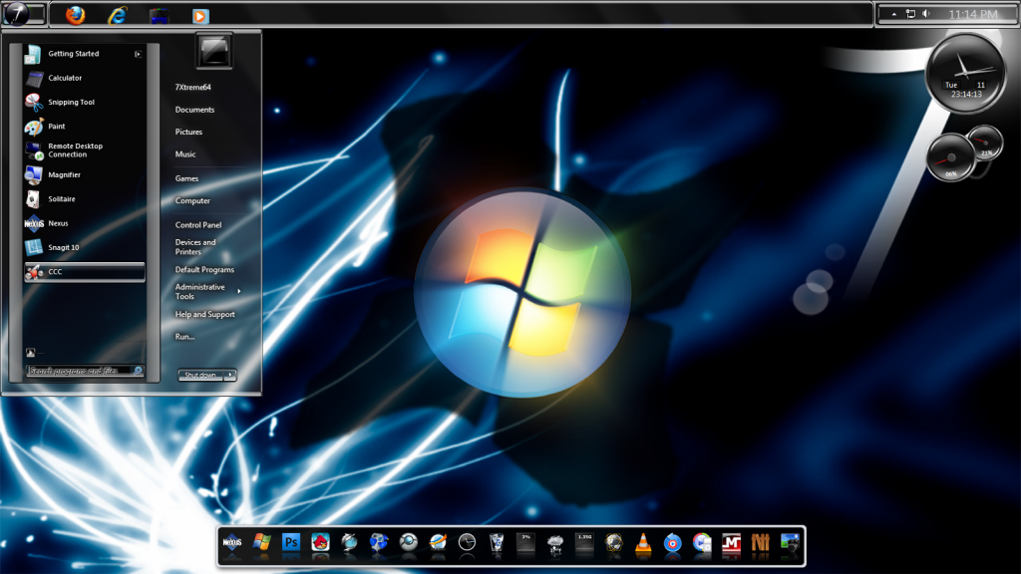Click the magnifier icon in the search box
This screenshot has width=1021, height=574.
(138, 371)
